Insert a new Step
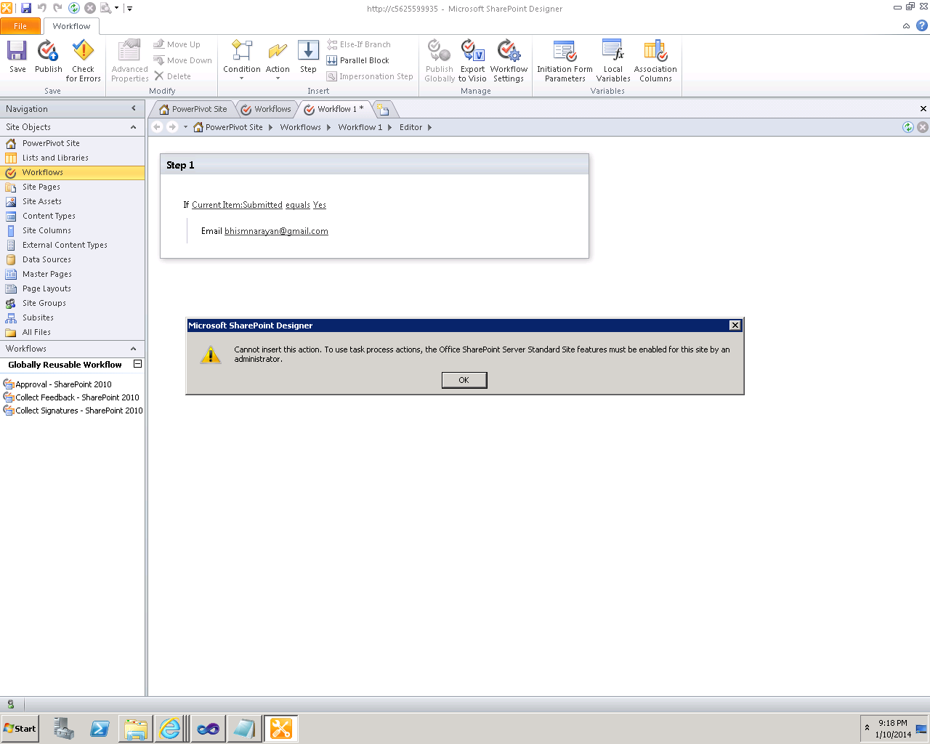 tap(308, 57)
